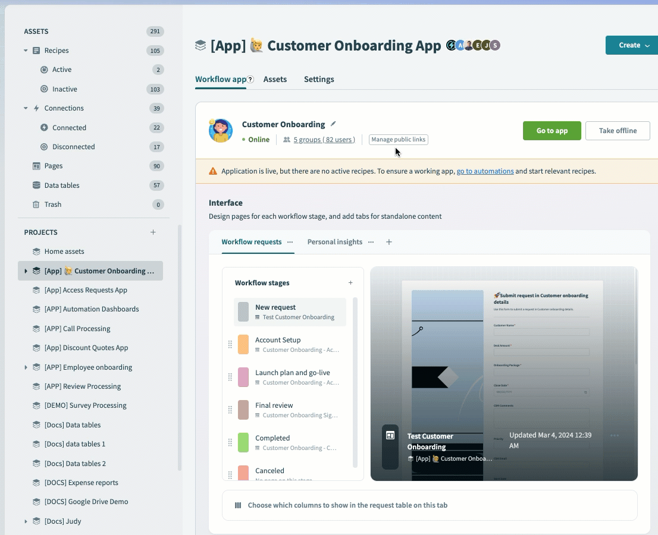Select the Personal insights tab

coord(334,242)
